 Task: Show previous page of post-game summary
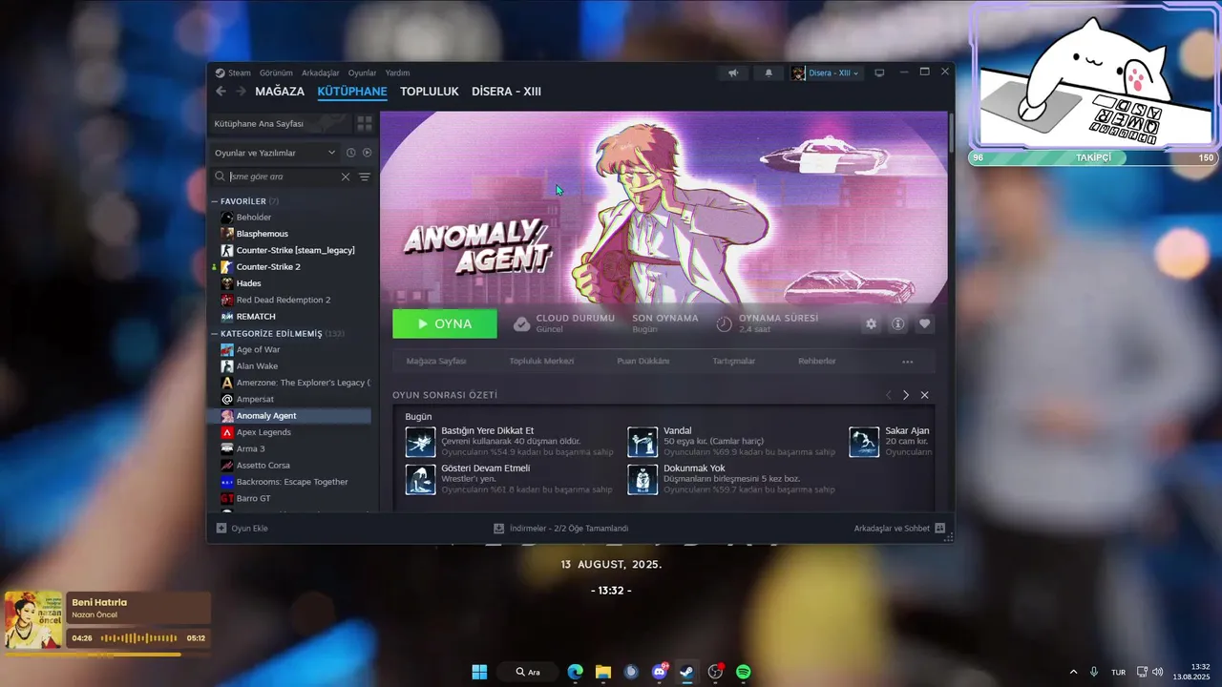click(x=888, y=395)
